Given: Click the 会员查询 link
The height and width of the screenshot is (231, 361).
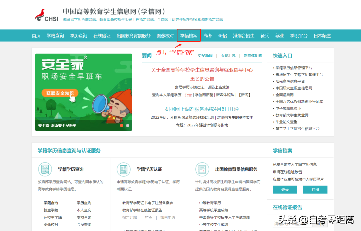Looking at the screenshot, I should coord(84,225).
